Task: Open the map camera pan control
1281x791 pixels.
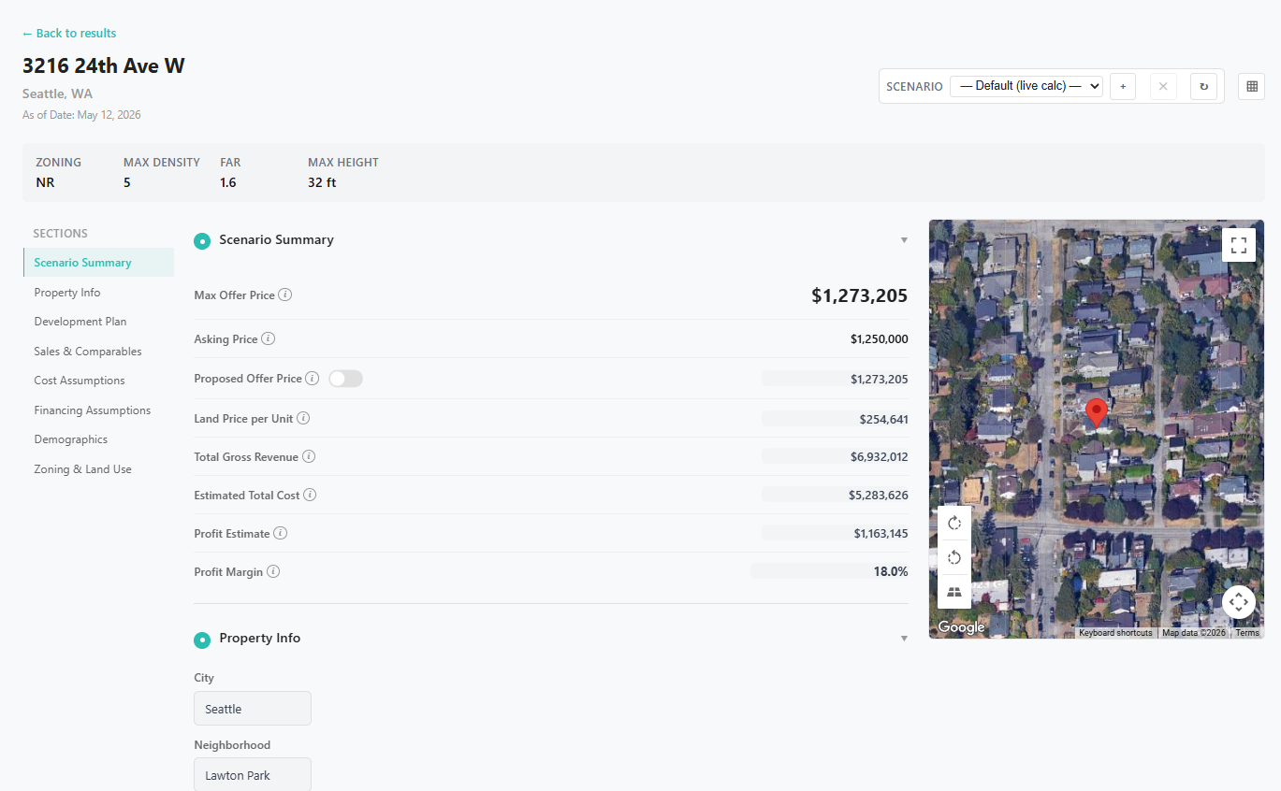Action: tap(1239, 601)
